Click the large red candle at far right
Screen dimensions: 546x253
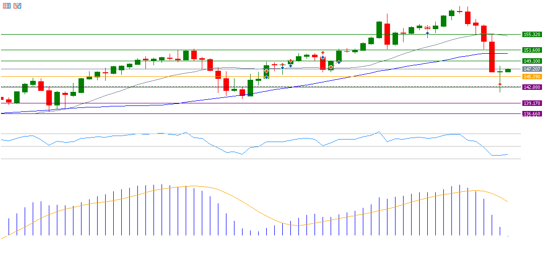click(x=492, y=57)
